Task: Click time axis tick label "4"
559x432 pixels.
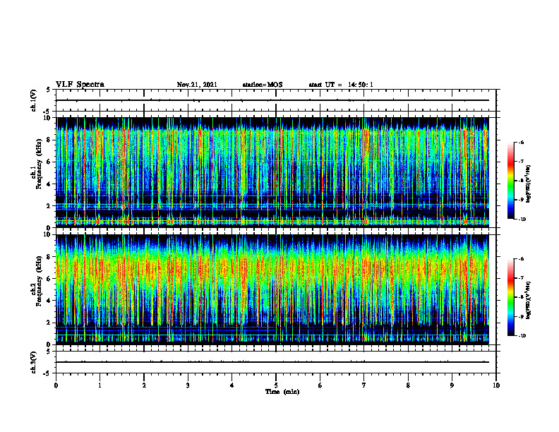Action: [232, 385]
